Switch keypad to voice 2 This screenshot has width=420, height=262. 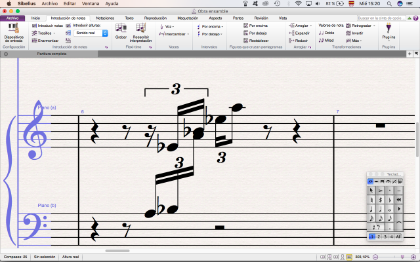coord(379,236)
